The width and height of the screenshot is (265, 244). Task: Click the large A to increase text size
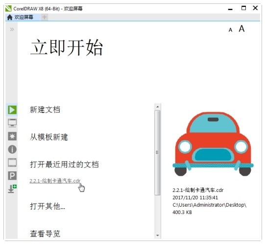(241, 28)
